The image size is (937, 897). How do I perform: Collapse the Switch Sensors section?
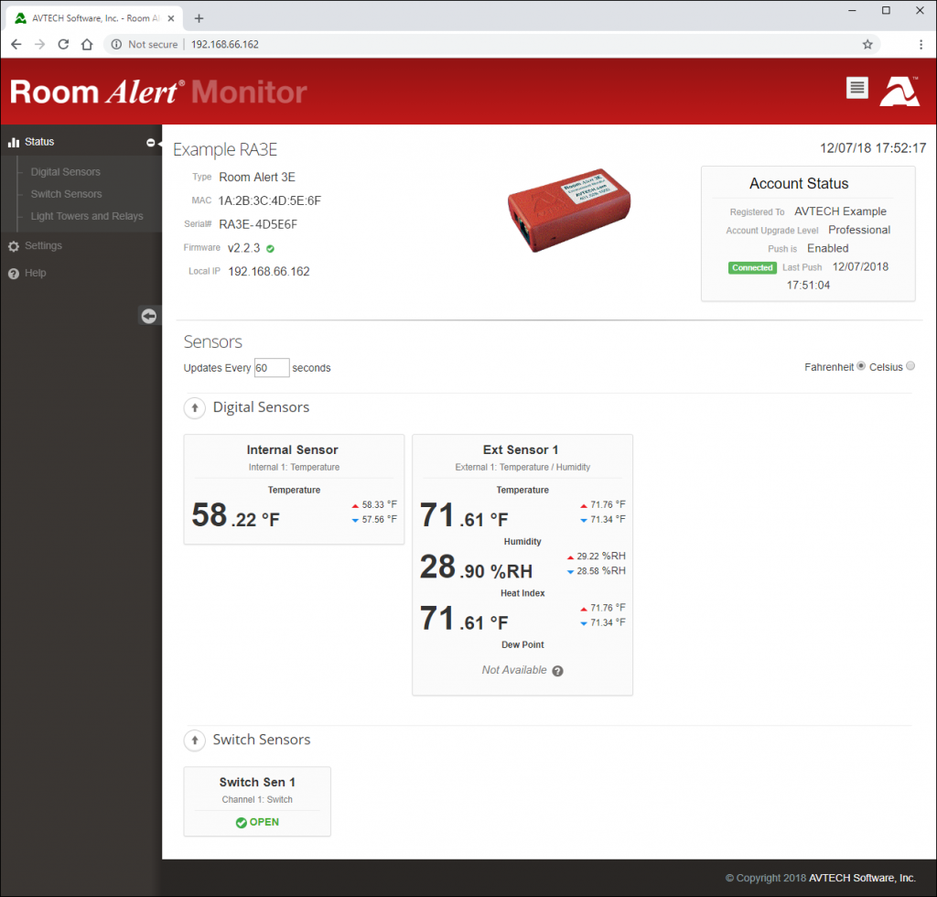point(194,740)
